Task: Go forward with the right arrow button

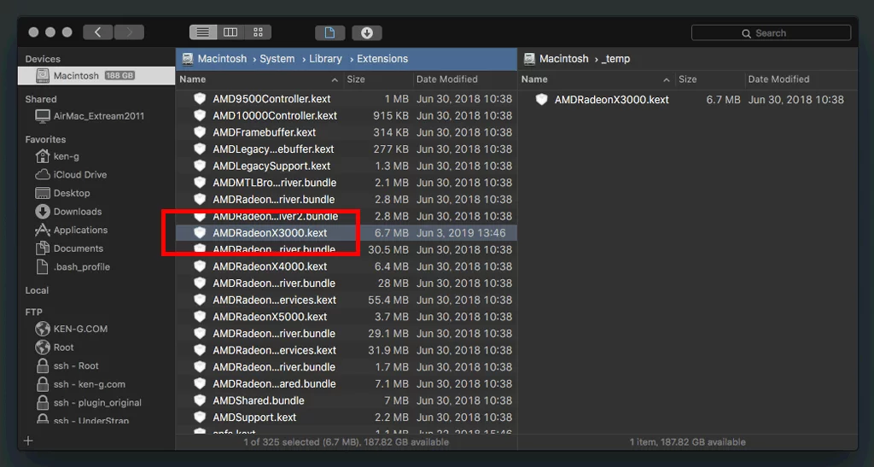Action: 130,32
